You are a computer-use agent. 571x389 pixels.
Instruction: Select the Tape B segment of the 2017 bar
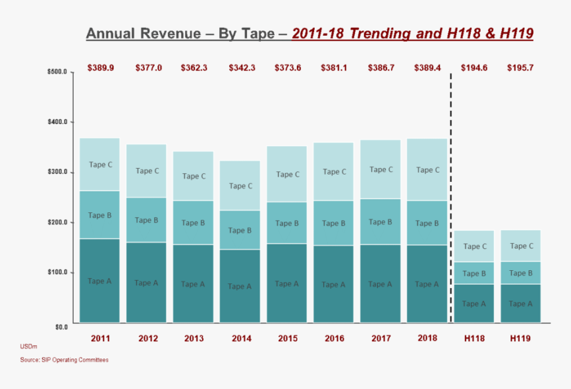(380, 222)
